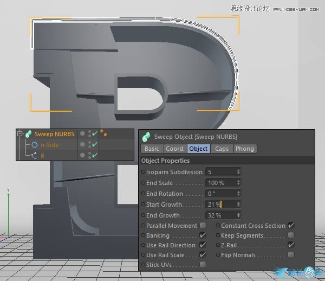Image resolution: width=325 pixels, height=281 pixels.
Task: Click the Sweep NURBS object icon in hierarchy
Action: (x=28, y=133)
